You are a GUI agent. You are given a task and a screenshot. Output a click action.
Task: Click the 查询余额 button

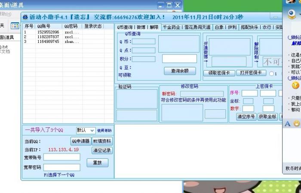click(180, 71)
